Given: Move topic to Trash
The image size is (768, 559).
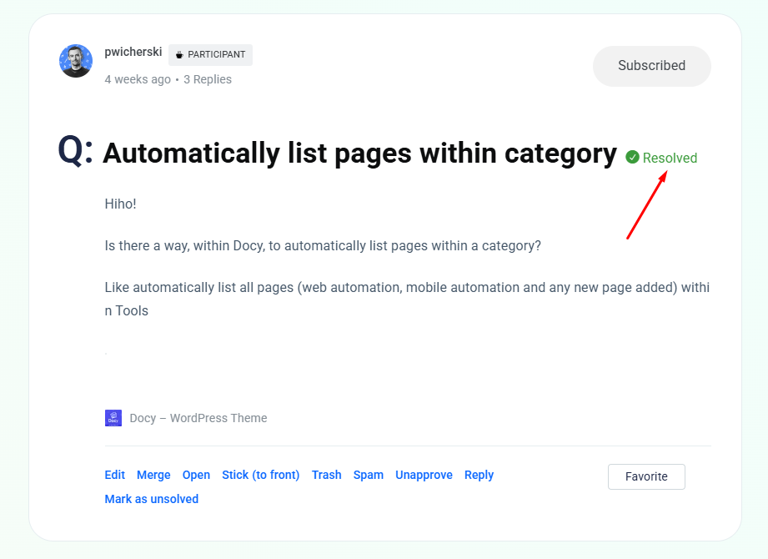Looking at the screenshot, I should 327,475.
